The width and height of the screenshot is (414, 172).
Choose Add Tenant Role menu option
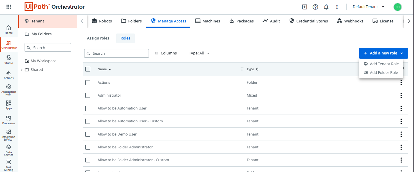(381, 64)
